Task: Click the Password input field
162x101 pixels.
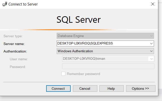Action: (108, 66)
